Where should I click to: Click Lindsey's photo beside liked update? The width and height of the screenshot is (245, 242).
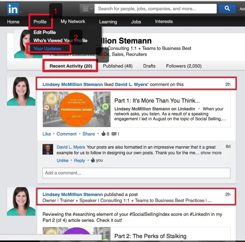pyautogui.click(x=21, y=91)
